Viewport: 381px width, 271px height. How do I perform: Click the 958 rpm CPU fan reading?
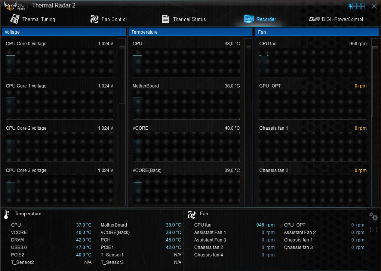358,44
